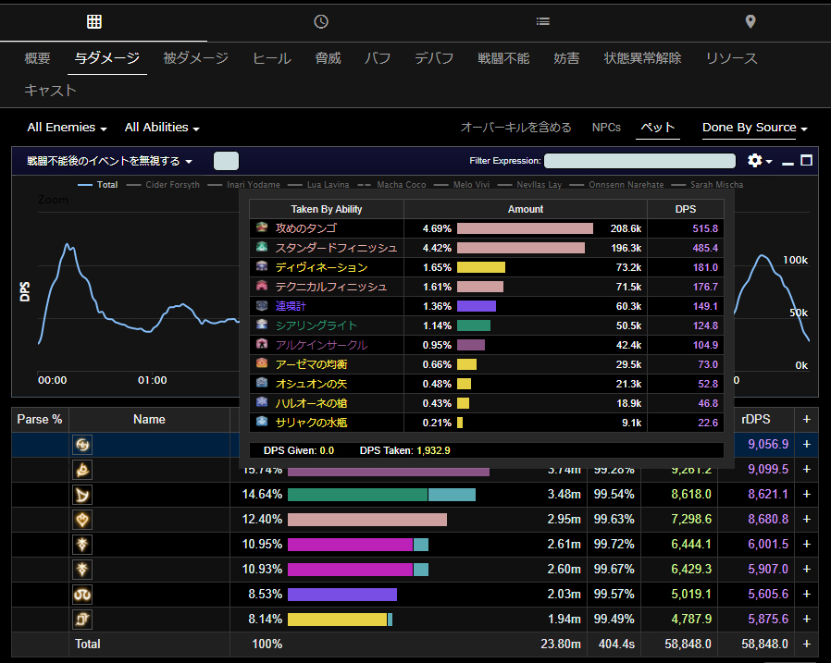Toggle the ペット filter option

coord(658,128)
